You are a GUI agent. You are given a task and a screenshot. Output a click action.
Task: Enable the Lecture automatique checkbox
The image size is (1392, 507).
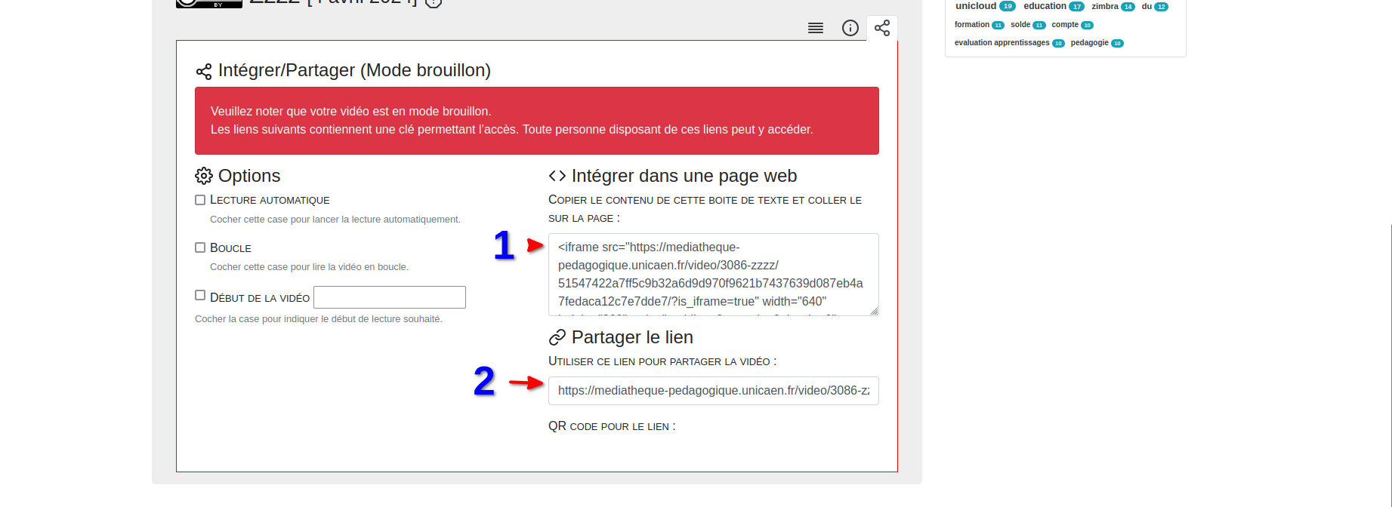[200, 200]
